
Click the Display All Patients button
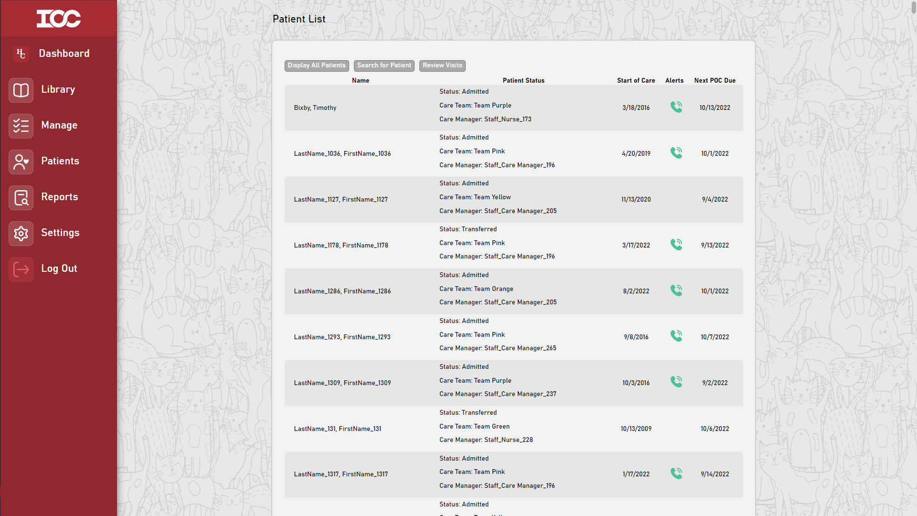[317, 65]
